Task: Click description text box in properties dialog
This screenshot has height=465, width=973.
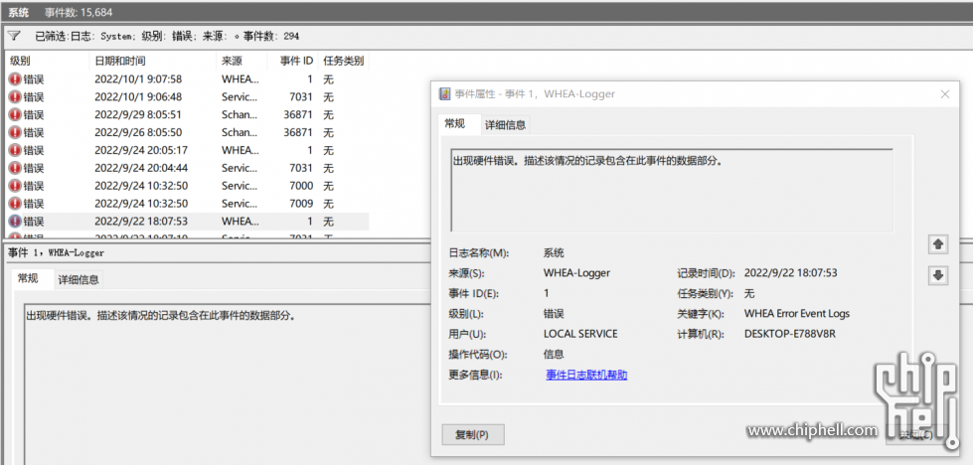Action: pyautogui.click(x=672, y=191)
